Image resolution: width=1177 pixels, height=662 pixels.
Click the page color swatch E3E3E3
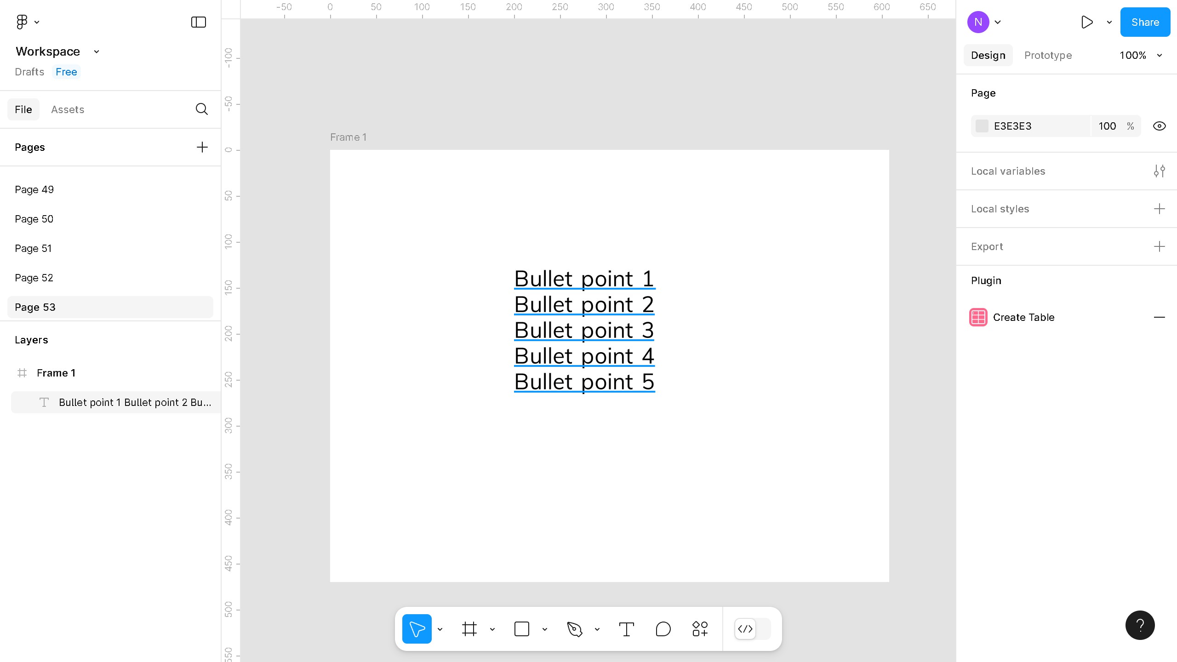pos(983,126)
